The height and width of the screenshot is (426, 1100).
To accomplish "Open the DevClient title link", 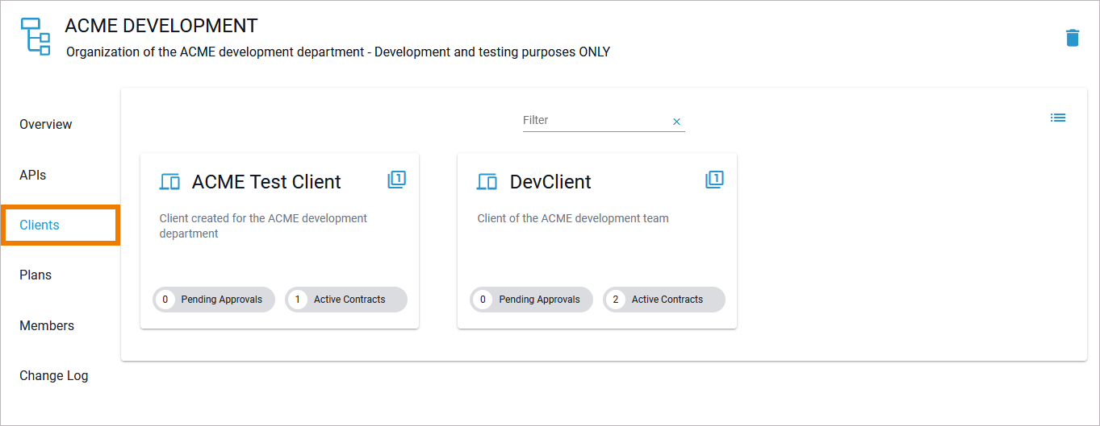I will pos(550,182).
